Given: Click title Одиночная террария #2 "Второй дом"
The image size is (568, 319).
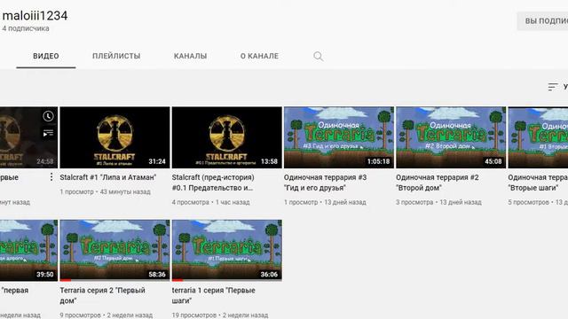Looking at the screenshot, I should pos(438,183).
